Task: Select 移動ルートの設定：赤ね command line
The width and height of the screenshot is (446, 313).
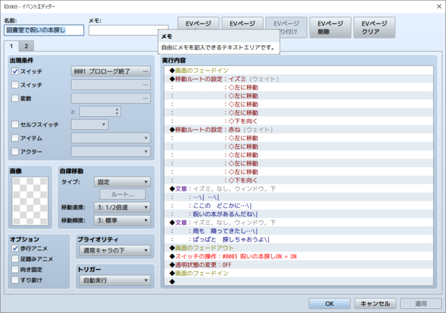Action: pyautogui.click(x=299, y=129)
